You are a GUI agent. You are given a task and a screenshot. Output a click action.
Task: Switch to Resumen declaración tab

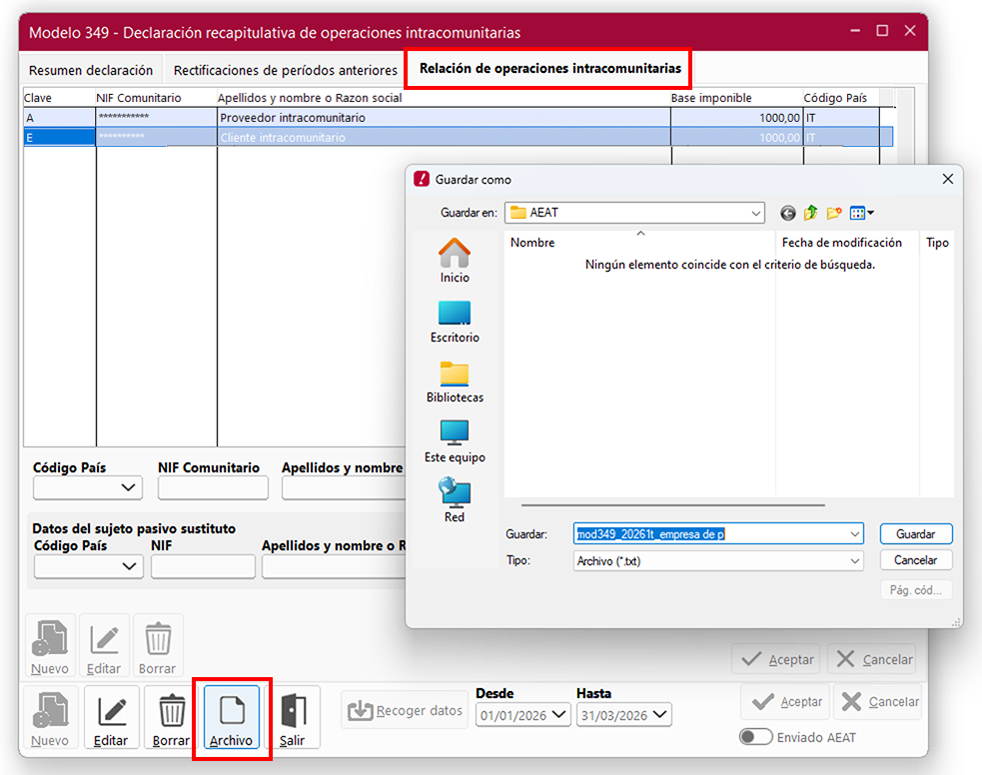91,70
